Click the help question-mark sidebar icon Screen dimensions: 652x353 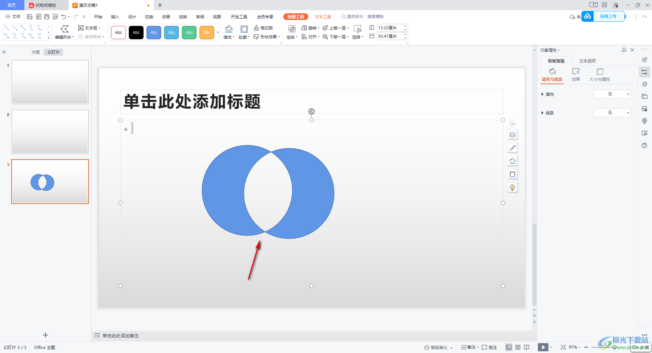click(x=645, y=146)
